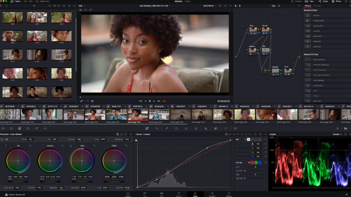Click the Contrast value field
Viewport: 351px width, 197px height.
coord(78,139)
